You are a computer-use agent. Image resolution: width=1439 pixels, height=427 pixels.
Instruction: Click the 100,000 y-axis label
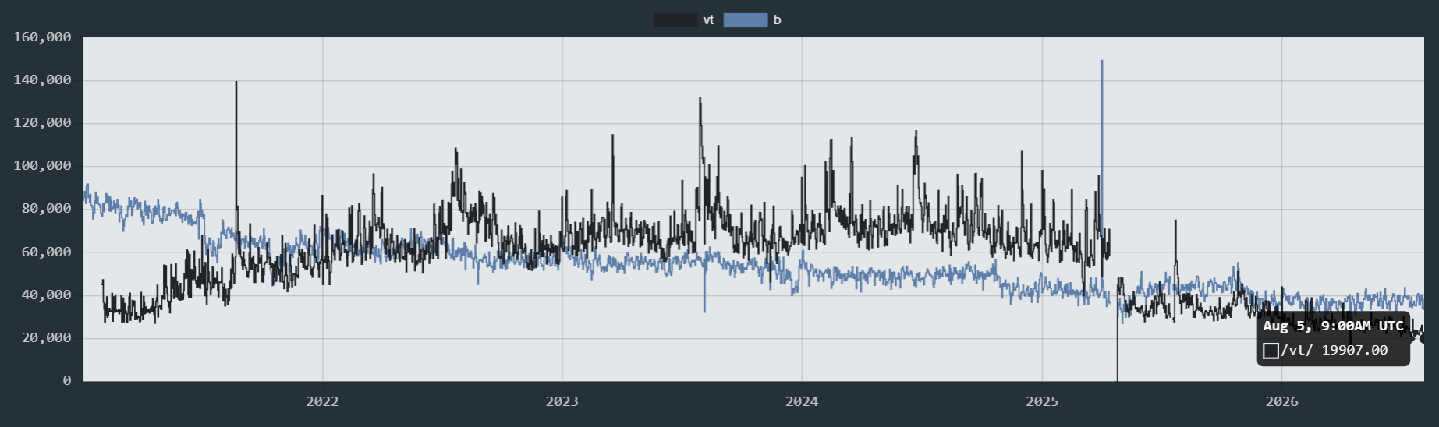click(x=42, y=165)
